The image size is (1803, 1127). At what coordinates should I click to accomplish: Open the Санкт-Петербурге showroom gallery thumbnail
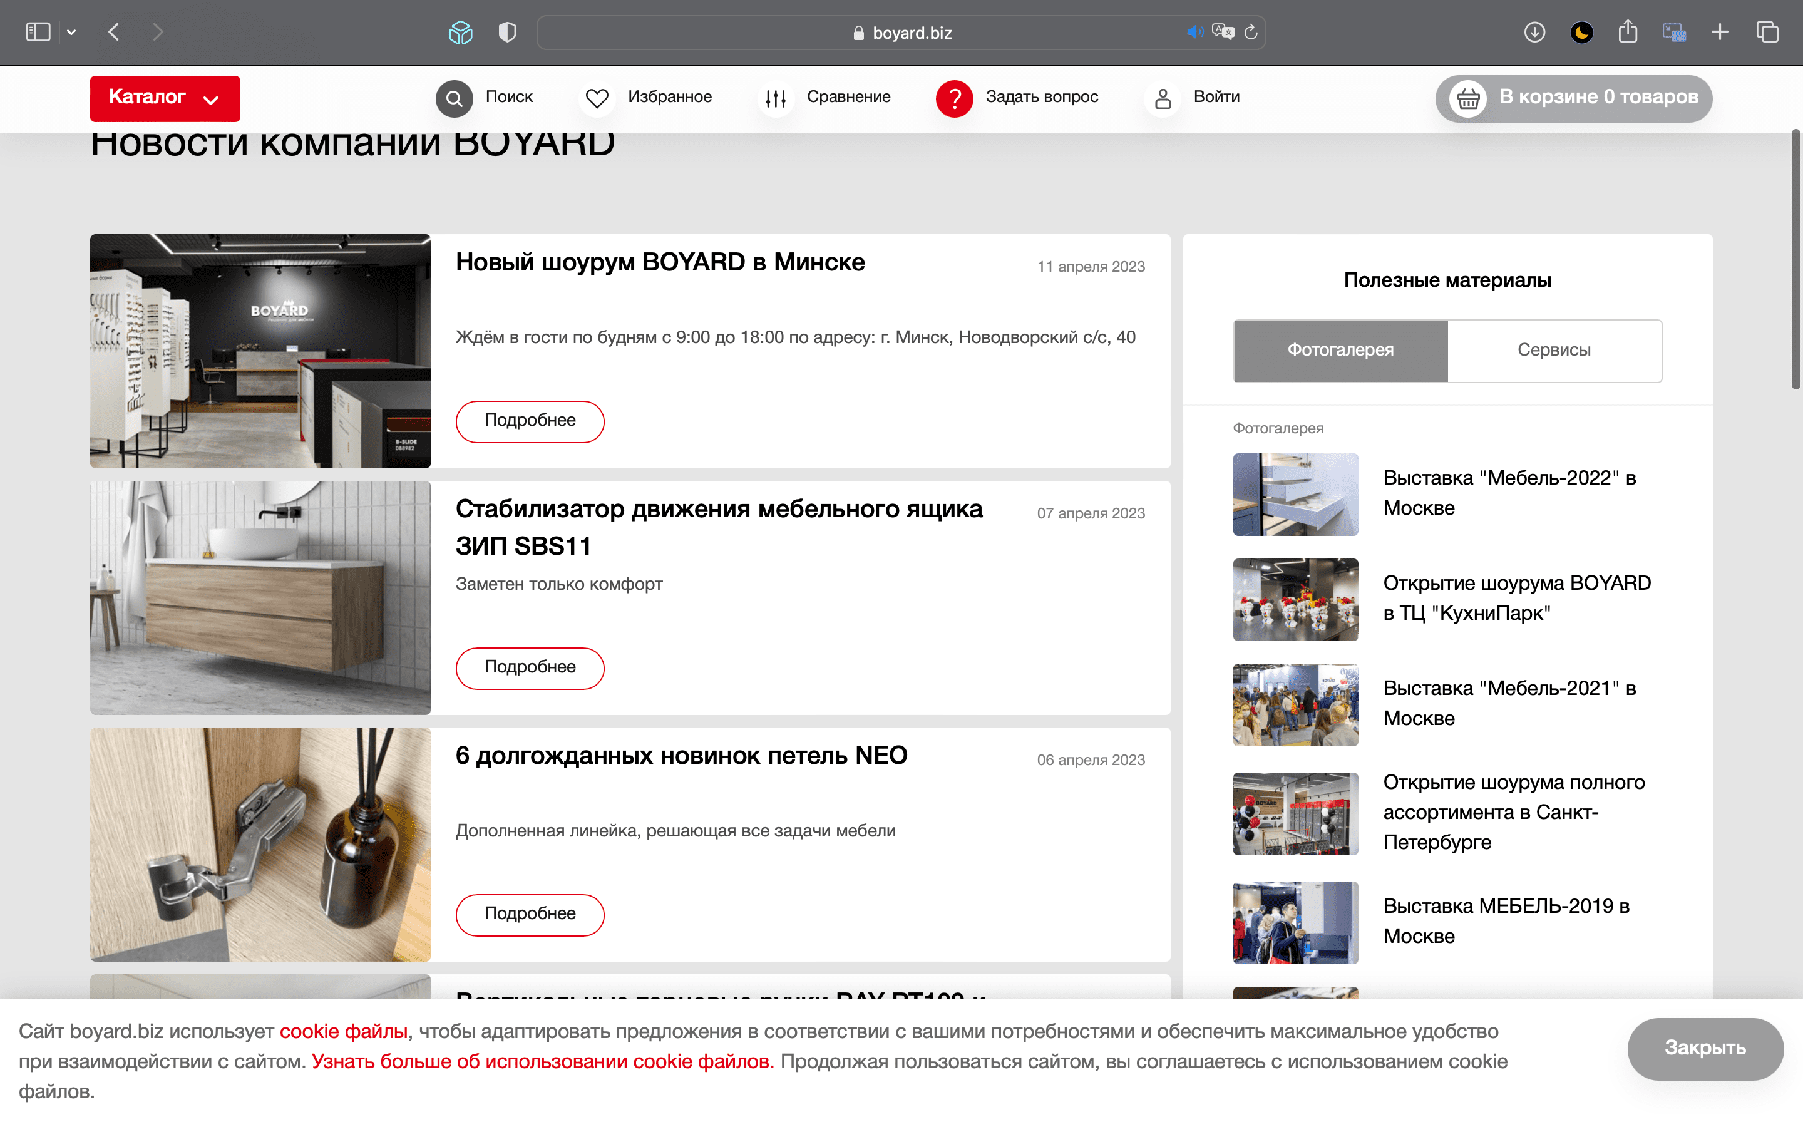pyautogui.click(x=1295, y=813)
